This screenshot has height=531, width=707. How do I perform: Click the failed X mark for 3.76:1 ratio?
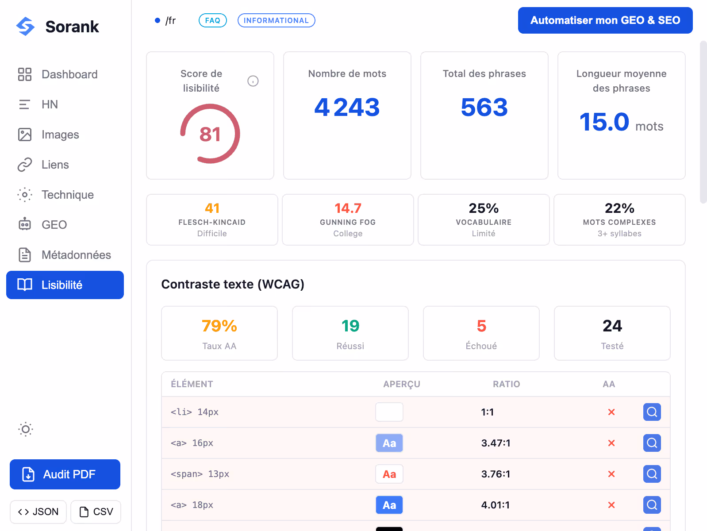tap(611, 474)
